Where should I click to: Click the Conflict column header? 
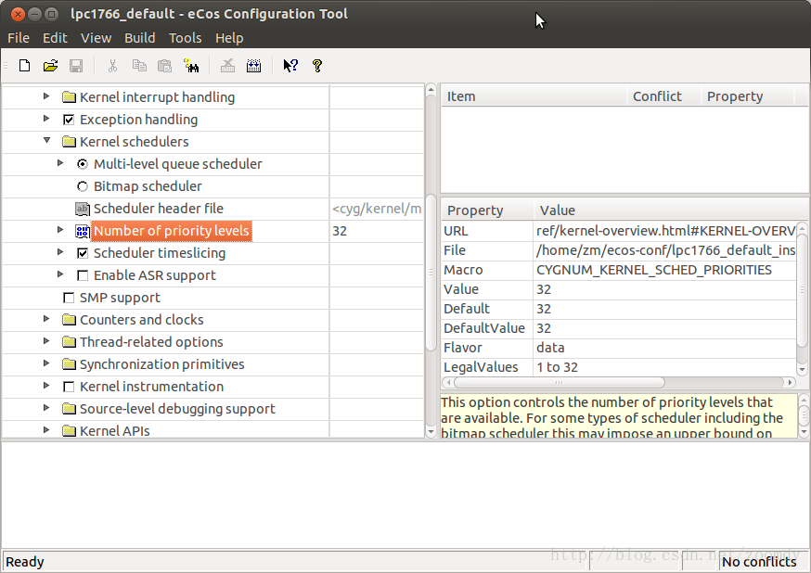[x=664, y=96]
